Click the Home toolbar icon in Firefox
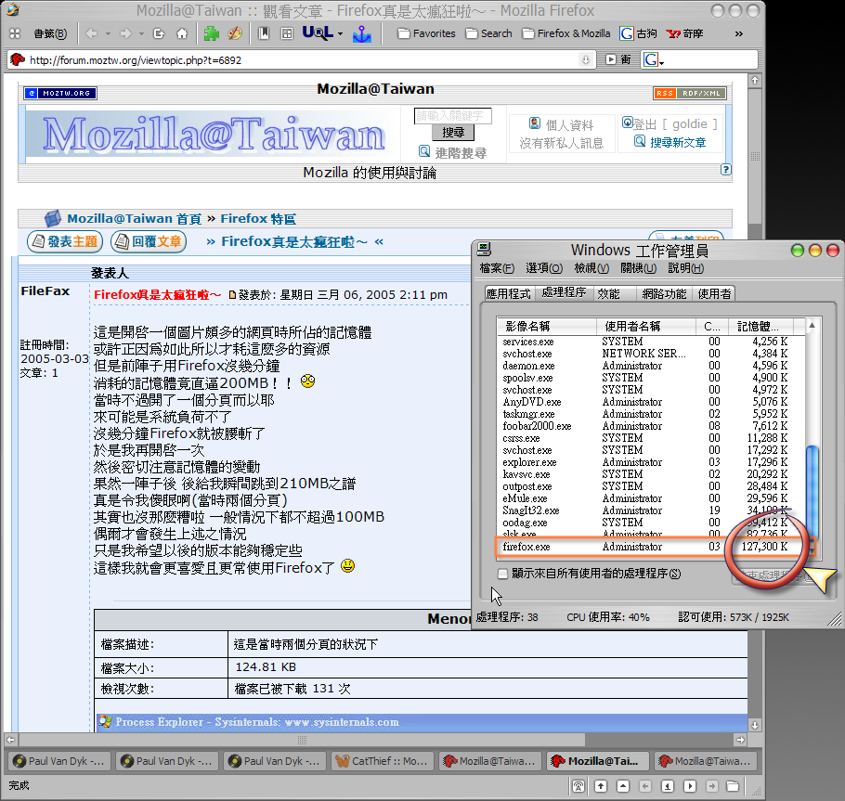Viewport: 845px width, 801px height. (182, 34)
